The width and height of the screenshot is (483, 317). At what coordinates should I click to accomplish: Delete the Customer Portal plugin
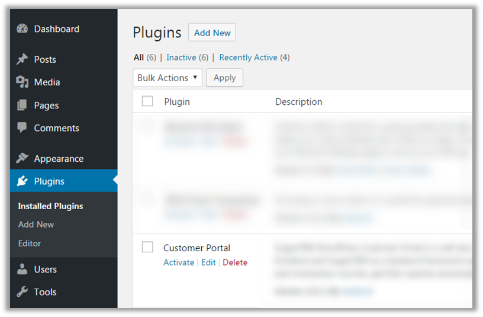tap(235, 262)
